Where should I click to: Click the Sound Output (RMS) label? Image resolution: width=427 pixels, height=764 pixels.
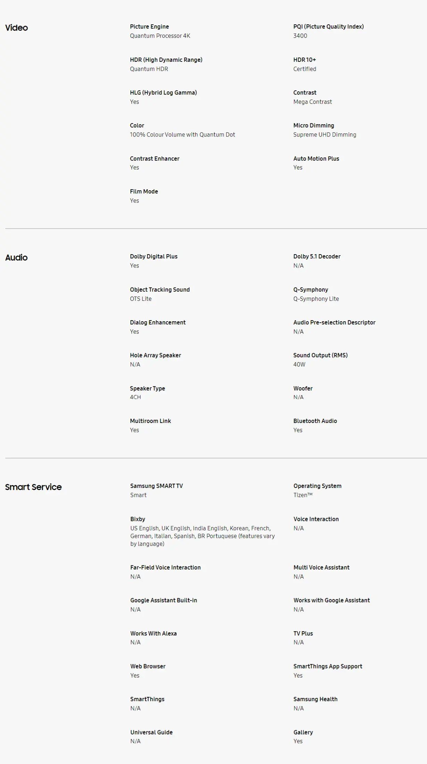click(320, 355)
